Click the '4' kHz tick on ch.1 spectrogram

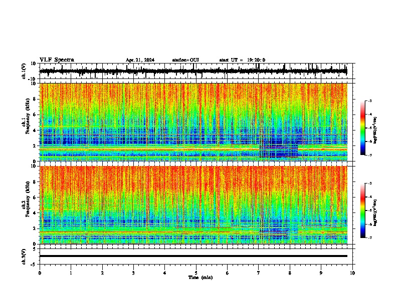click(35, 130)
